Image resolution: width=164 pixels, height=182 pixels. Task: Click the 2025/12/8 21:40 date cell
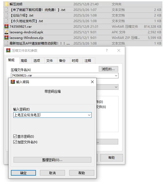pyautogui.click(x=86, y=4)
